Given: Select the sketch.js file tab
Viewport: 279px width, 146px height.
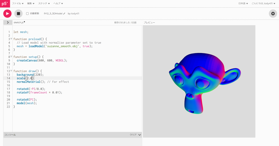Looking at the screenshot, I should (x=19, y=22).
